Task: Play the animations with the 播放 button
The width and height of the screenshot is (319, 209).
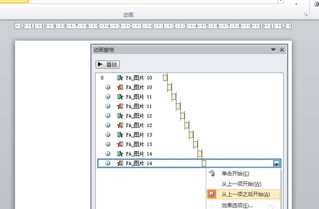Action: [x=108, y=65]
